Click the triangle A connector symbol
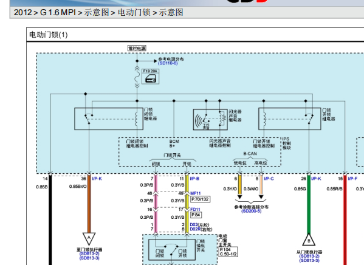364x265 pixels. click(89, 238)
